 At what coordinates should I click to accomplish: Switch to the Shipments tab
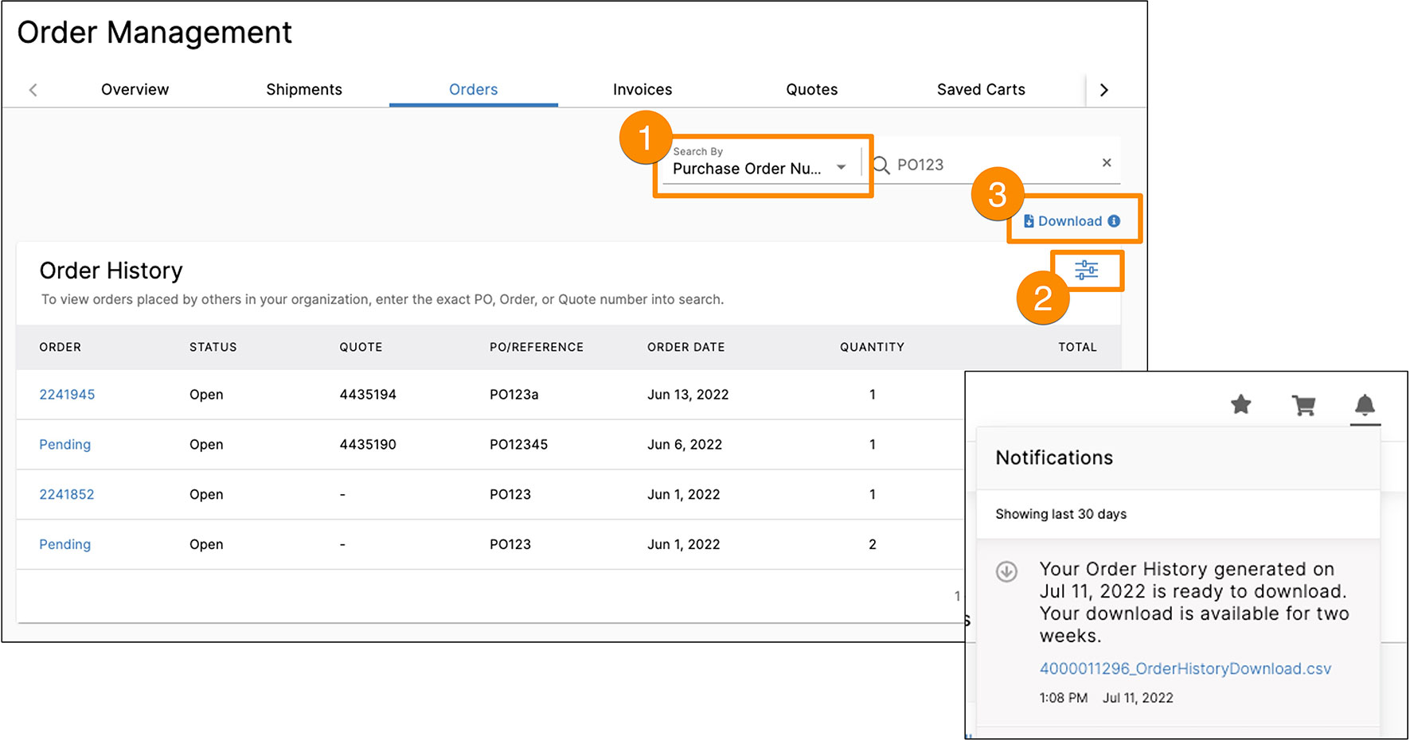[303, 90]
